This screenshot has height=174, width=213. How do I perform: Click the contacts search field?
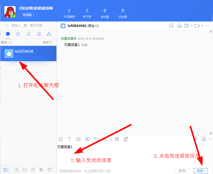coord(28,25)
